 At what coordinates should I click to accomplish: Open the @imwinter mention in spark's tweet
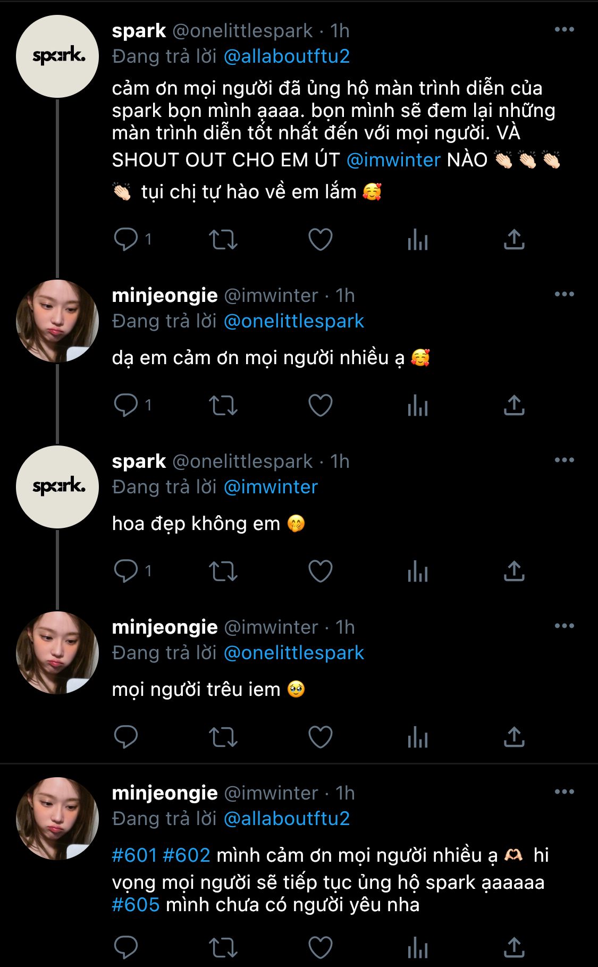393,159
